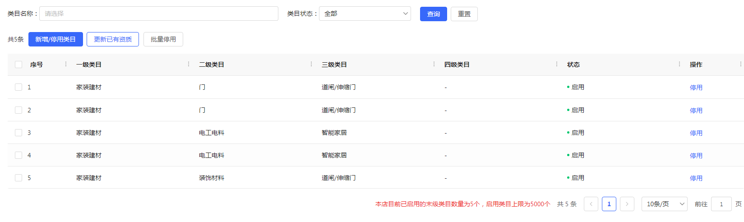Open column menu for 一级类目 header

click(189, 64)
